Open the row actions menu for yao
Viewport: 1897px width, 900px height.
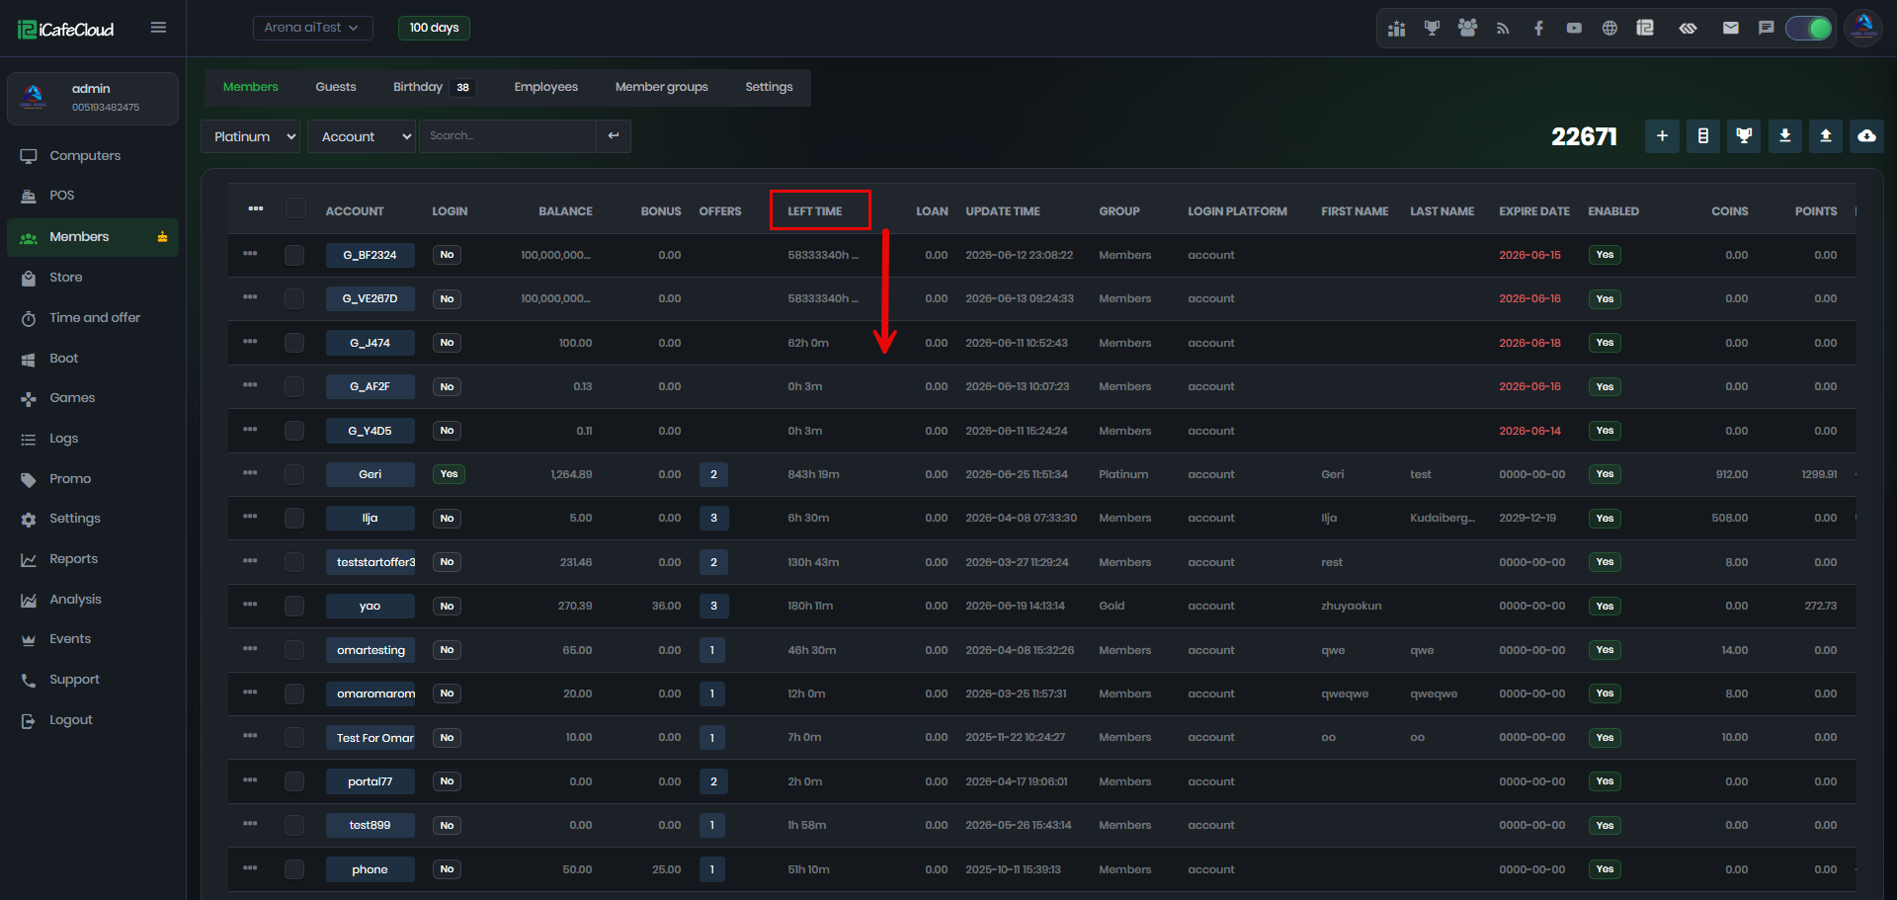click(250, 605)
